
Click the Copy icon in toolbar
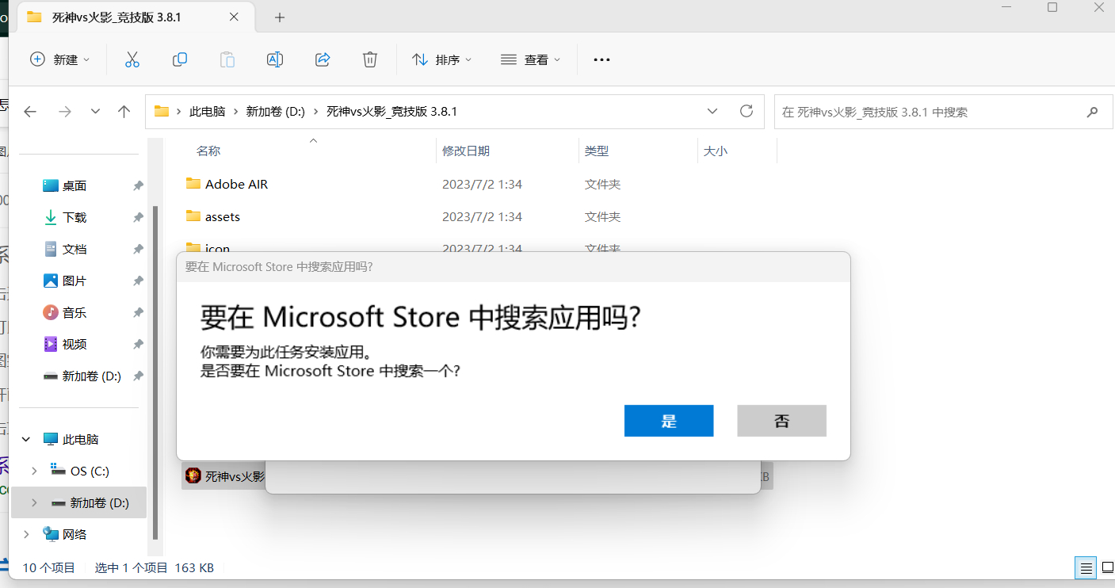pos(180,59)
